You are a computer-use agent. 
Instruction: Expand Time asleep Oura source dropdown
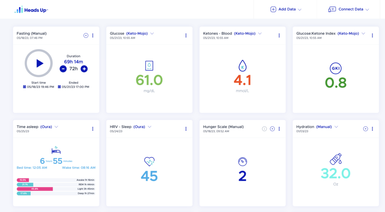(x=56, y=127)
